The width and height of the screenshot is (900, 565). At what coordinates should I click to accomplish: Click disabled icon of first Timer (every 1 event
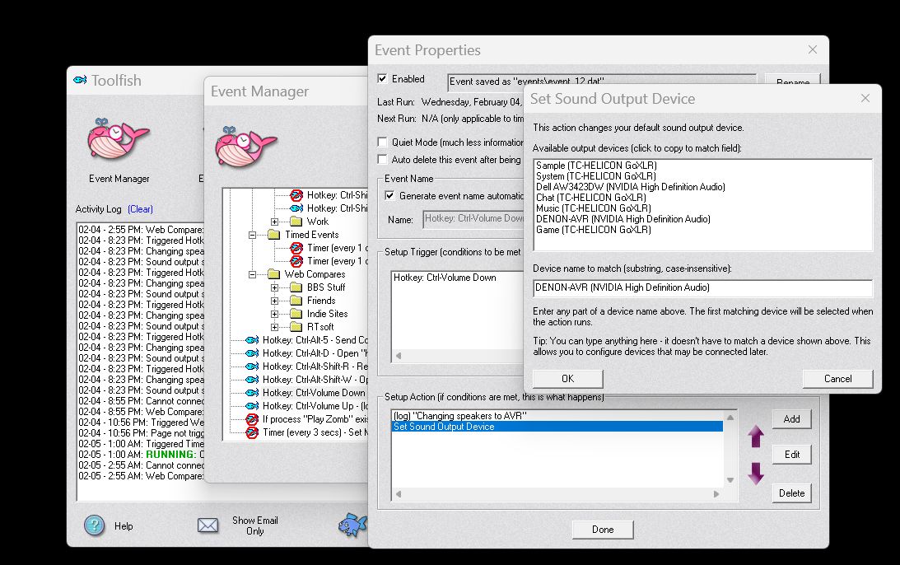coord(296,248)
